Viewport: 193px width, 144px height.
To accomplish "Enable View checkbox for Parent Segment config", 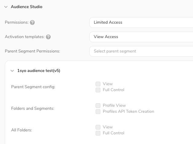I will click(98, 84).
